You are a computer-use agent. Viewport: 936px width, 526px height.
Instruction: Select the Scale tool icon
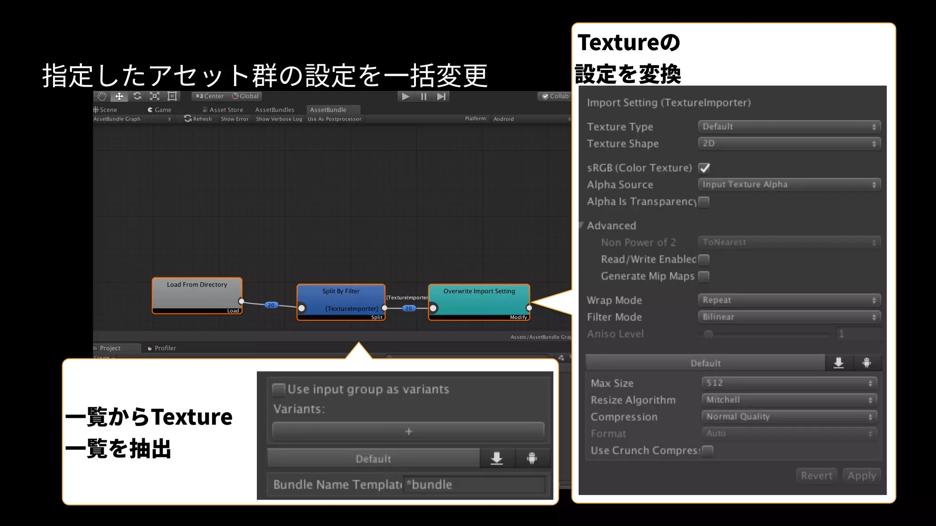(x=154, y=96)
